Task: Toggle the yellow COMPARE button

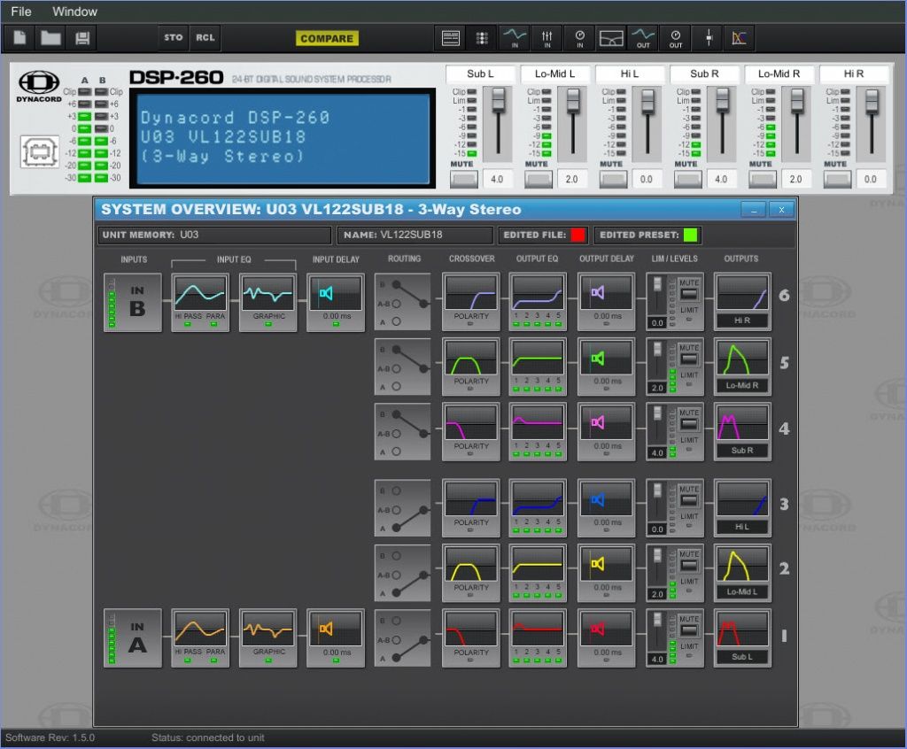Action: coord(327,38)
